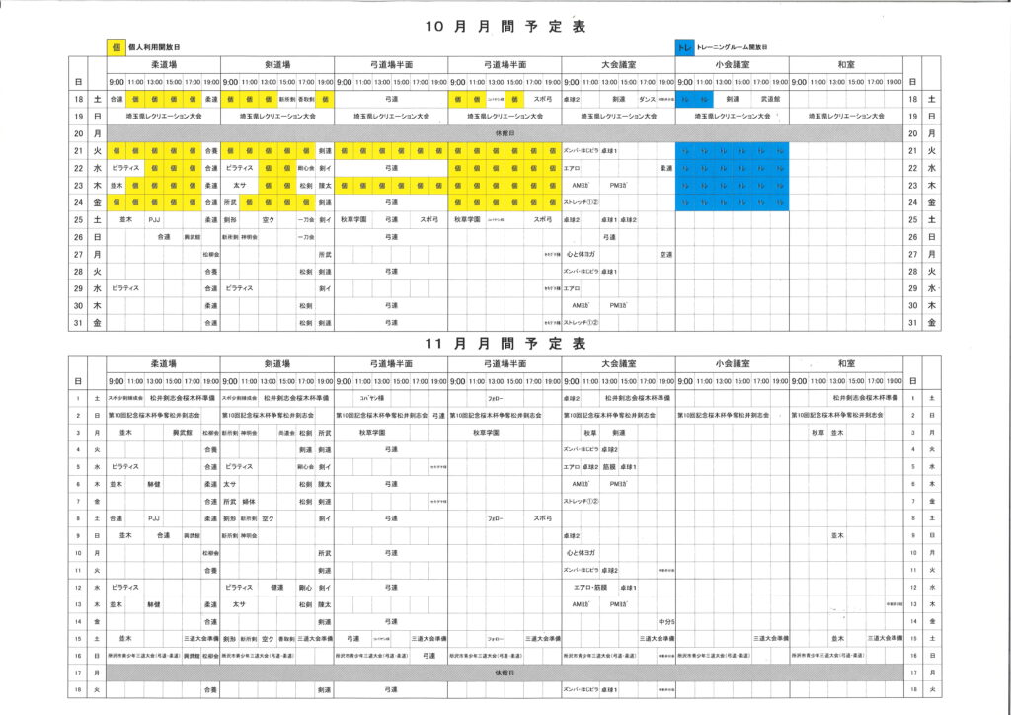Click the 休館日 bar on October 20
Viewport: 1011px width, 715px height.
pos(505,132)
